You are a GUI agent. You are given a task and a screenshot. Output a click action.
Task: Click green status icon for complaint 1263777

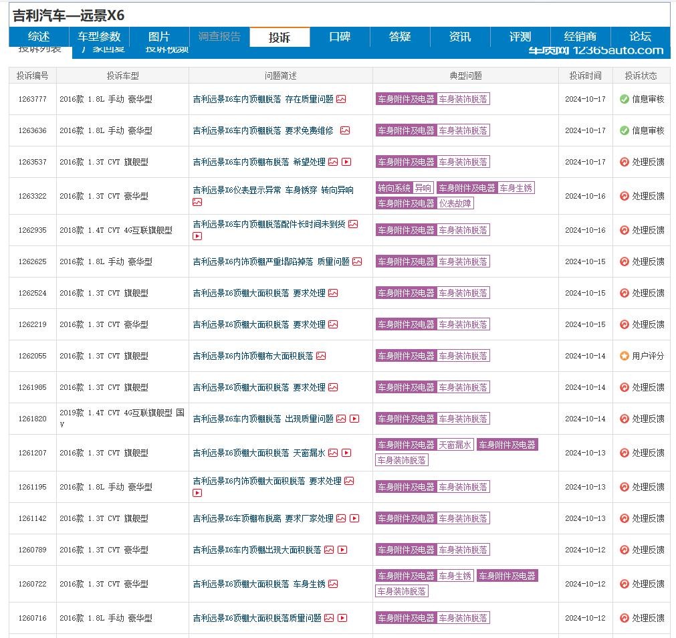pos(625,99)
